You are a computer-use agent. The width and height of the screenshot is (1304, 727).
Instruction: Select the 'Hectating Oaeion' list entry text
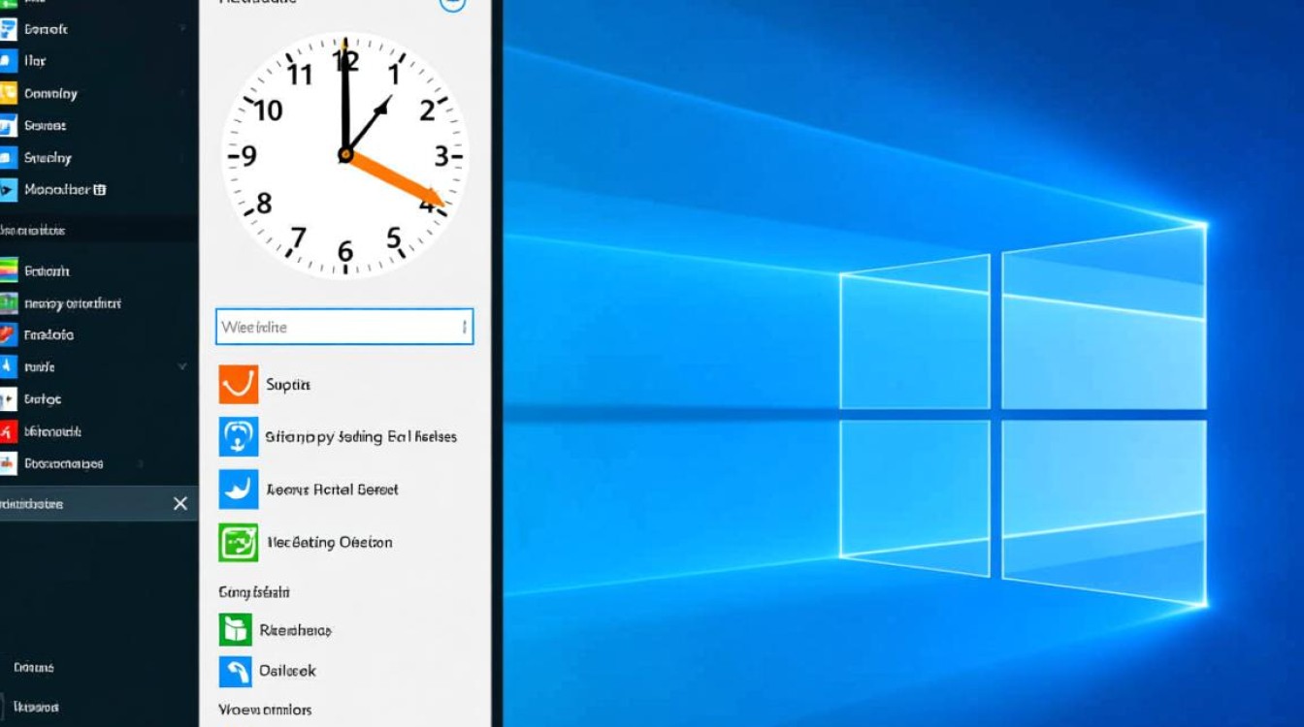[x=330, y=543]
